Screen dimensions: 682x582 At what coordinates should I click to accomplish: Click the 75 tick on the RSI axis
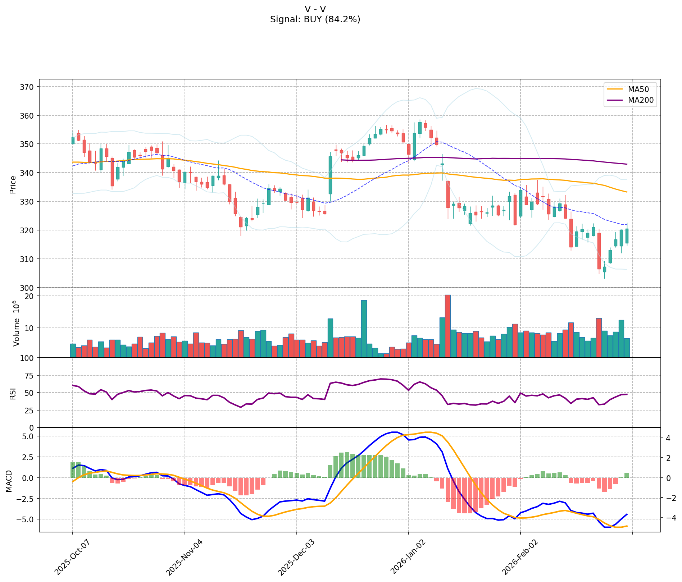(x=30, y=376)
